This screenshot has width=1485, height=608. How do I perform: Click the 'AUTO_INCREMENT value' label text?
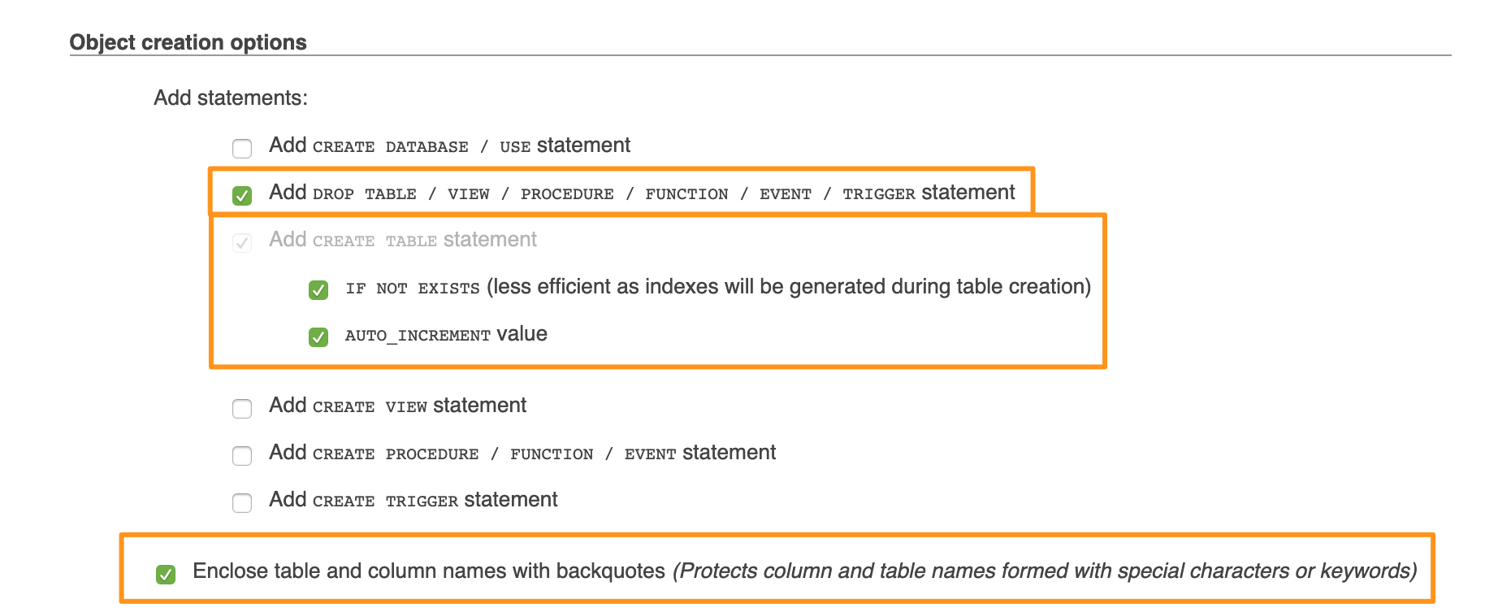click(x=445, y=334)
